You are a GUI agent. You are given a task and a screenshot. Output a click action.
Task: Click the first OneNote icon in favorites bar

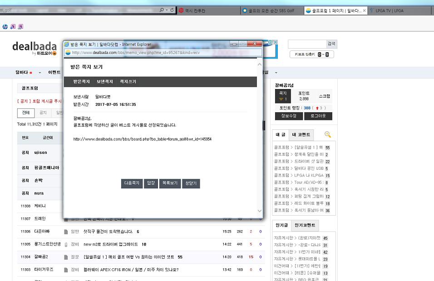pyautogui.click(x=13, y=26)
